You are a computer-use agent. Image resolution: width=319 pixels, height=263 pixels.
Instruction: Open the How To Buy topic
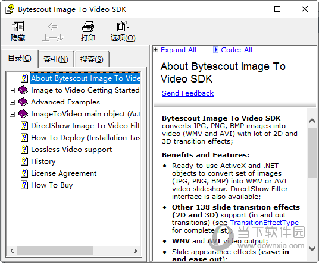(52, 185)
